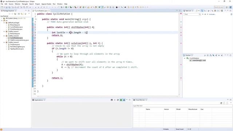
Task: Click the Quick Access field
Action: (x=219, y=7)
